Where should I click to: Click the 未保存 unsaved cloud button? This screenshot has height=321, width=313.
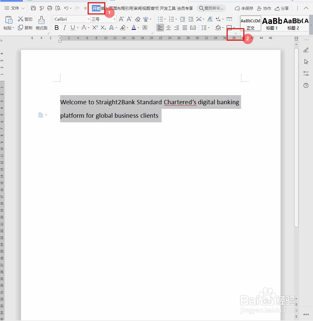pos(244,9)
